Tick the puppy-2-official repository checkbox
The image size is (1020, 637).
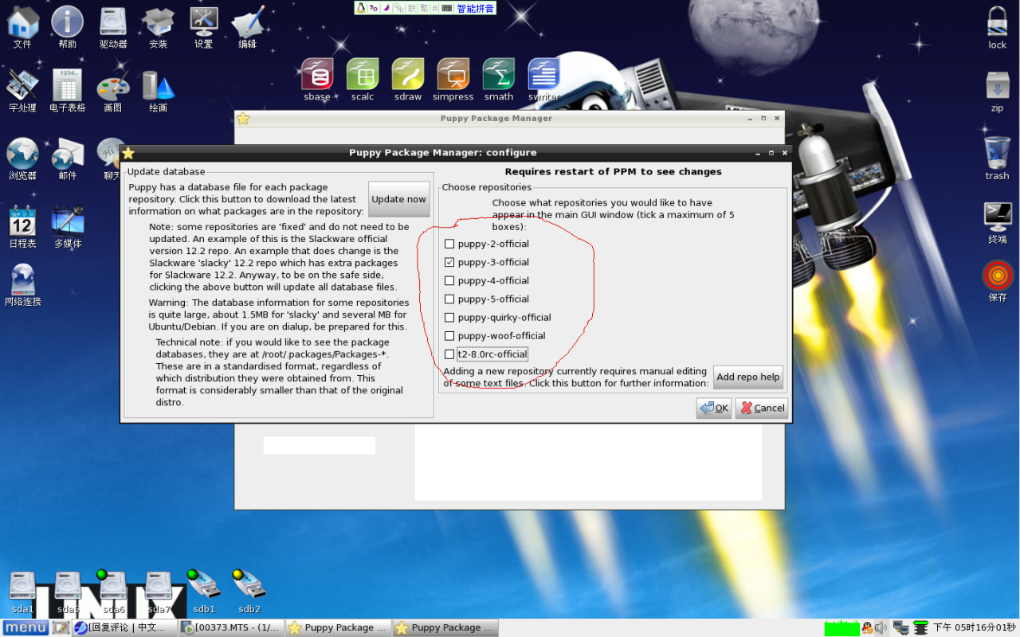point(449,244)
